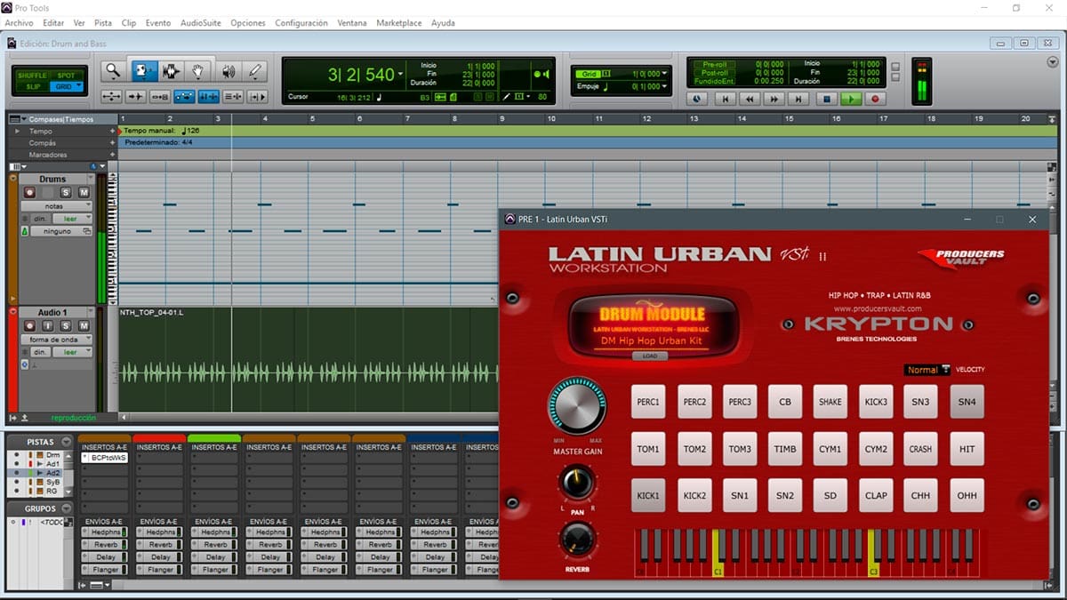Record-enable the Drums track
Viewport: 1067px width, 600px height.
pyautogui.click(x=30, y=192)
